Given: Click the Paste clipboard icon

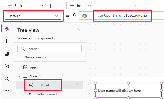Looking at the screenshot, I should [x=52, y=6].
